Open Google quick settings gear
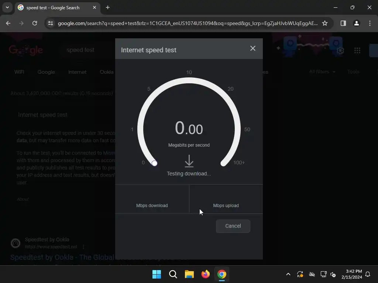The image size is (378, 283). tap(340, 50)
